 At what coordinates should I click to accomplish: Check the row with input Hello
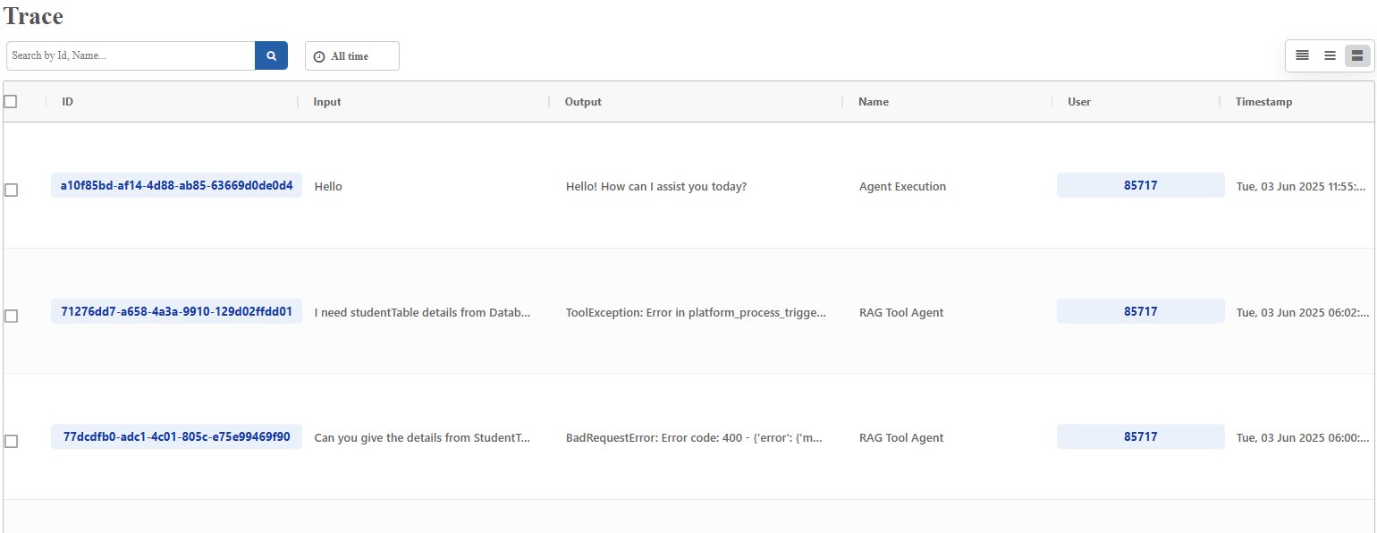click(11, 190)
